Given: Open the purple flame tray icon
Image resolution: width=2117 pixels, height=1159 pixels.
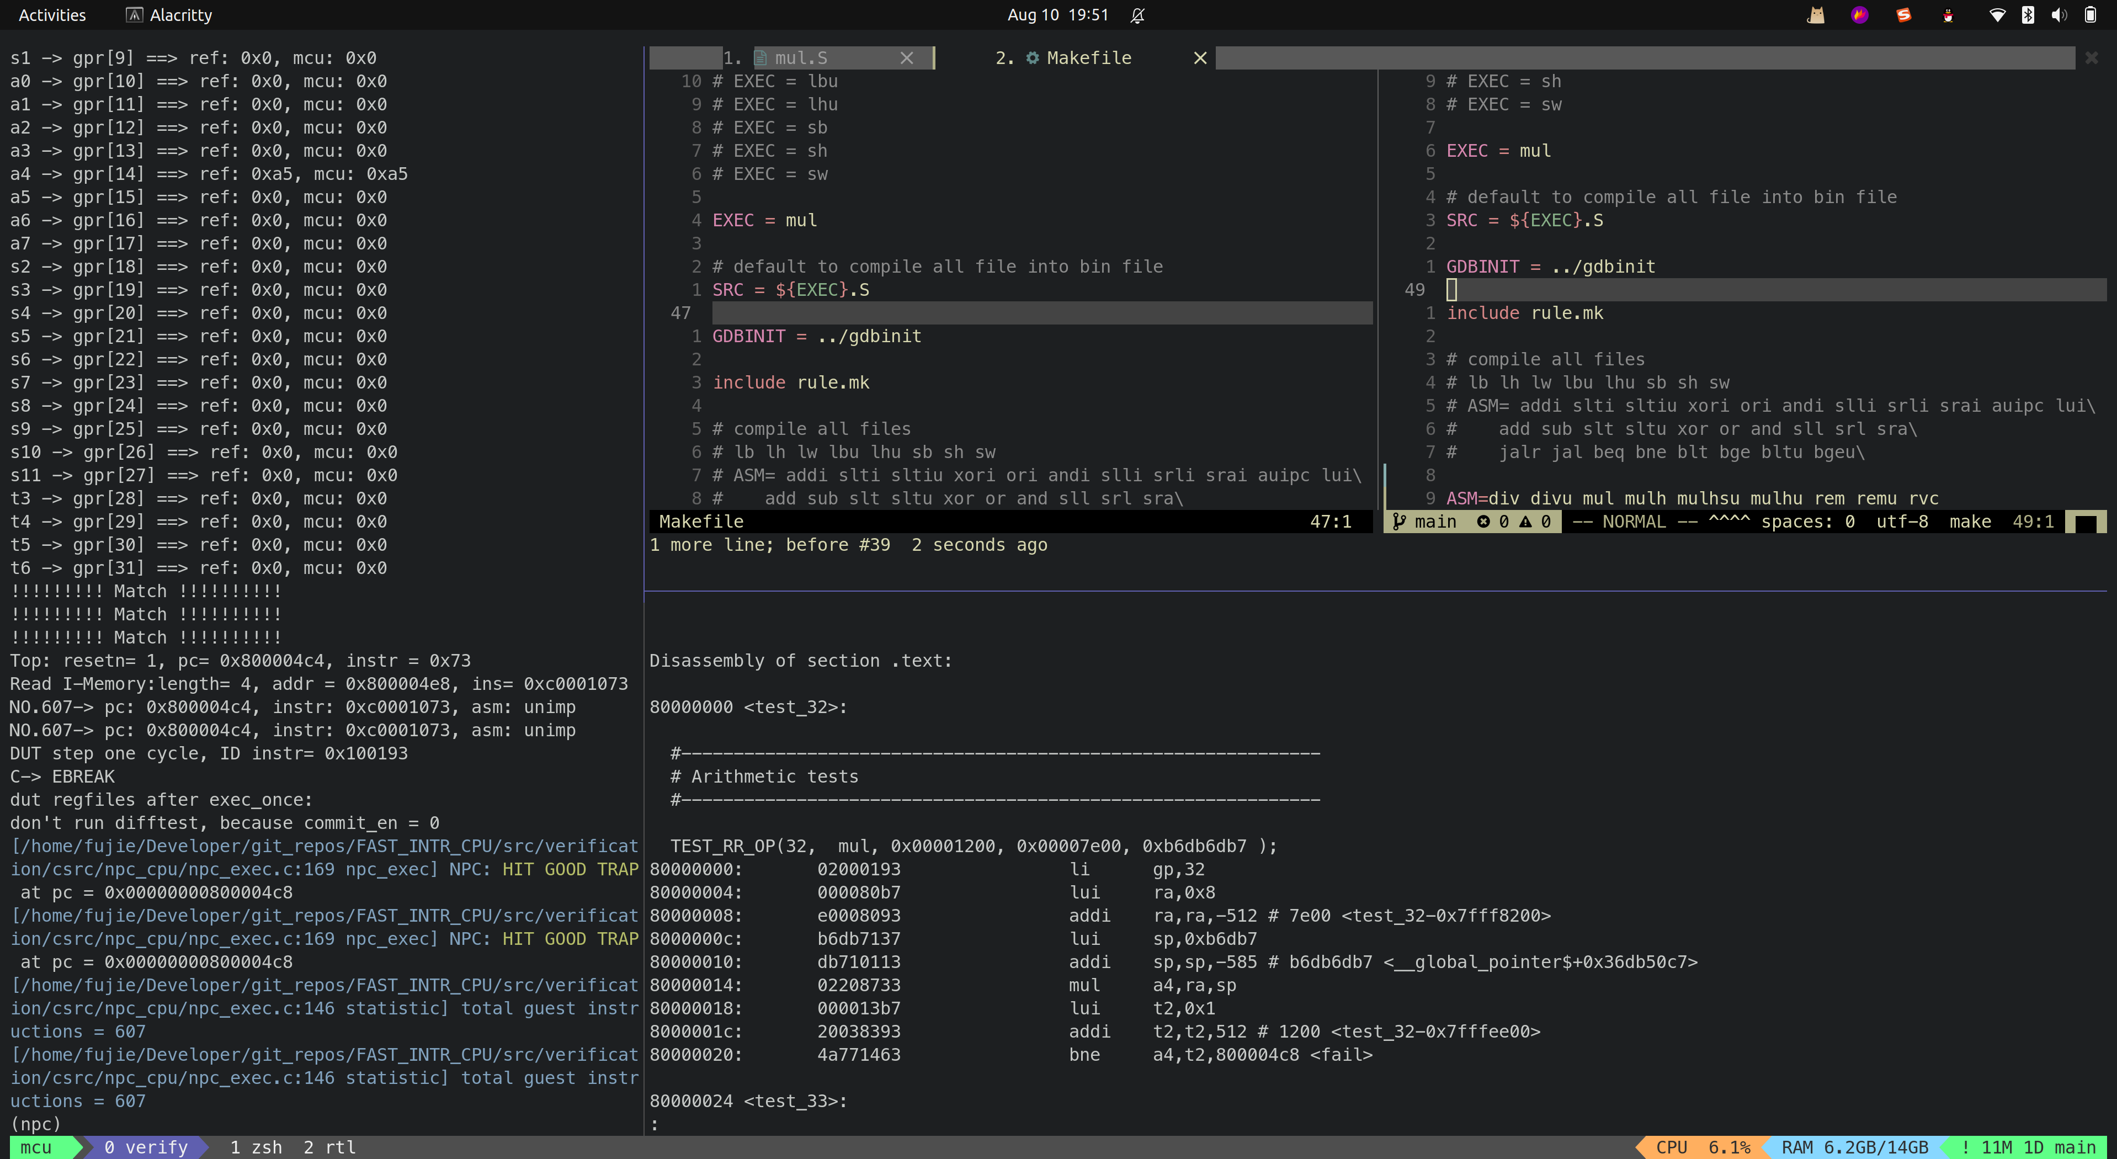Looking at the screenshot, I should (x=1860, y=15).
